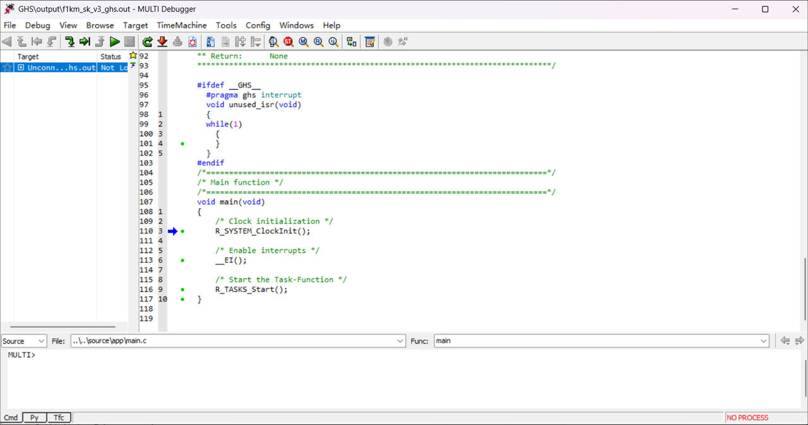Viewport: 808px width, 425px height.
Task: Click the green Go/Run play icon
Action: pyautogui.click(x=114, y=42)
